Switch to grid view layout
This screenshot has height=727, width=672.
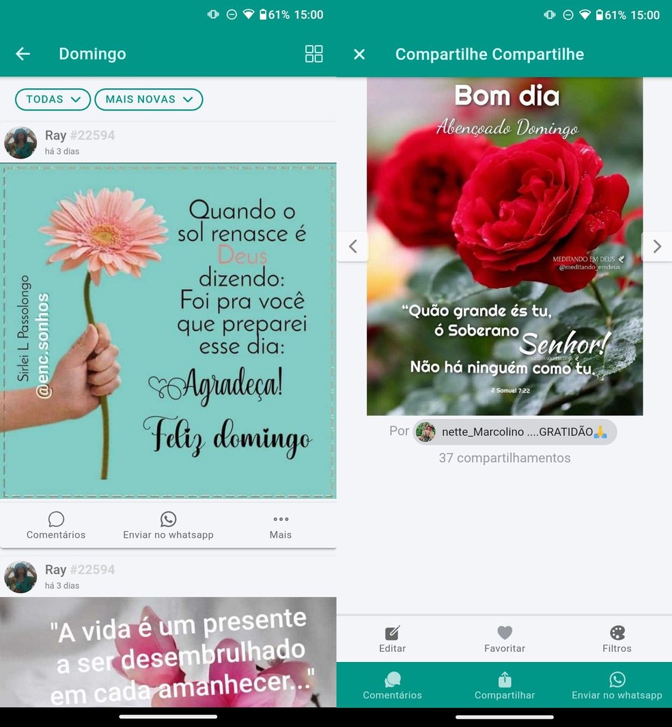point(313,54)
